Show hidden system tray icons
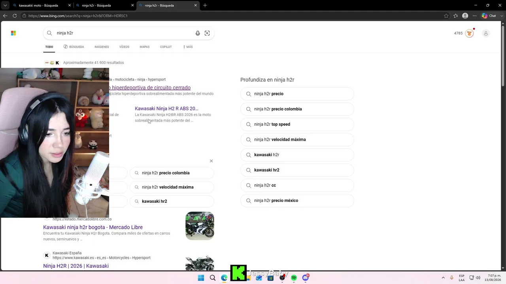This screenshot has width=506, height=284. point(443,278)
